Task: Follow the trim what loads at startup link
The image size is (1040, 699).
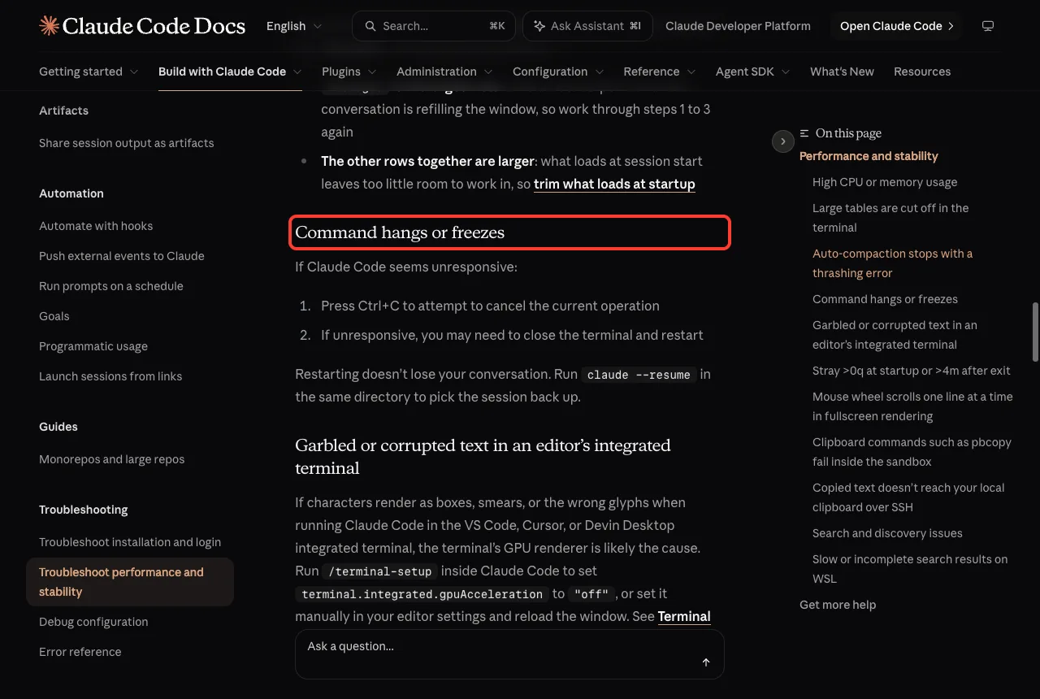Action: point(614,184)
